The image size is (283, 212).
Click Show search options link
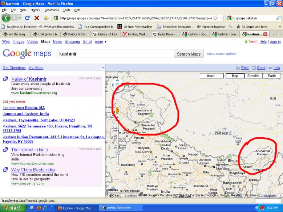tap(221, 54)
